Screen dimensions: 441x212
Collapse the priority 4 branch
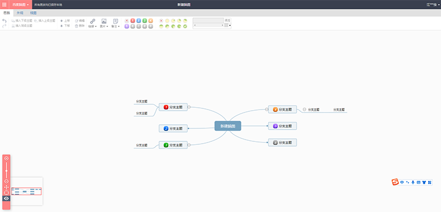tap(266, 109)
